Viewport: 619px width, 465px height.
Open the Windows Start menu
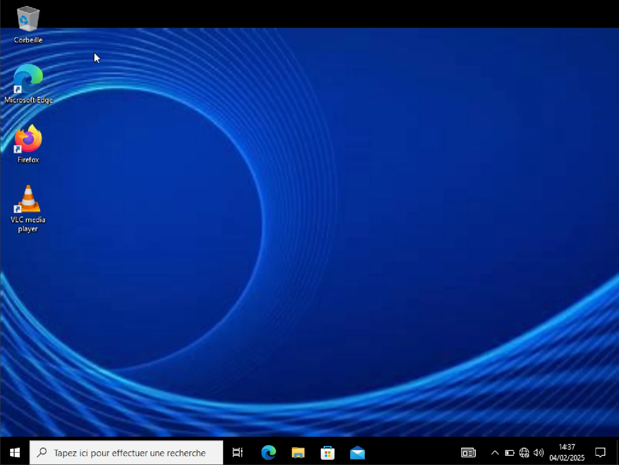click(x=15, y=453)
